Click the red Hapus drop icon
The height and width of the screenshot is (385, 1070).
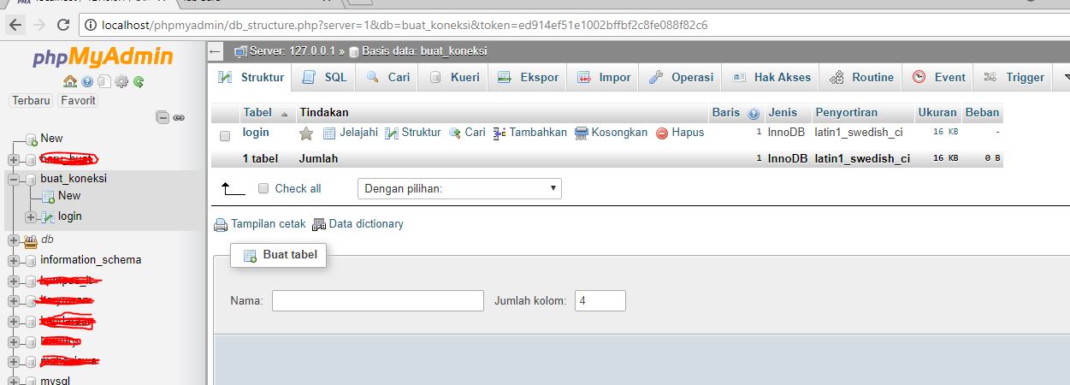coord(662,133)
